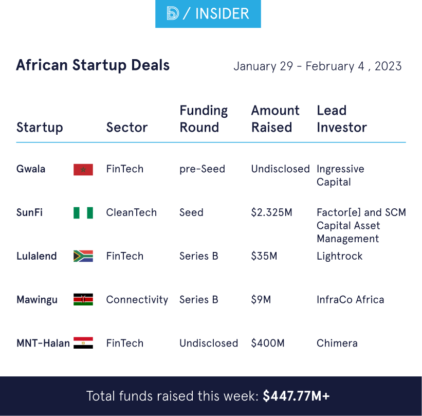
Task: Select the January 29 - February 4 date range
Action: point(317,66)
